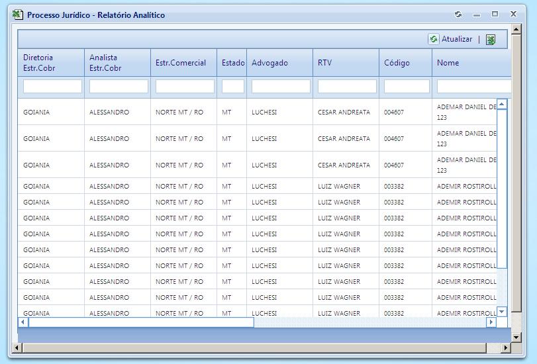Click the RTV column header
The height and width of the screenshot is (364, 537).
(x=324, y=63)
